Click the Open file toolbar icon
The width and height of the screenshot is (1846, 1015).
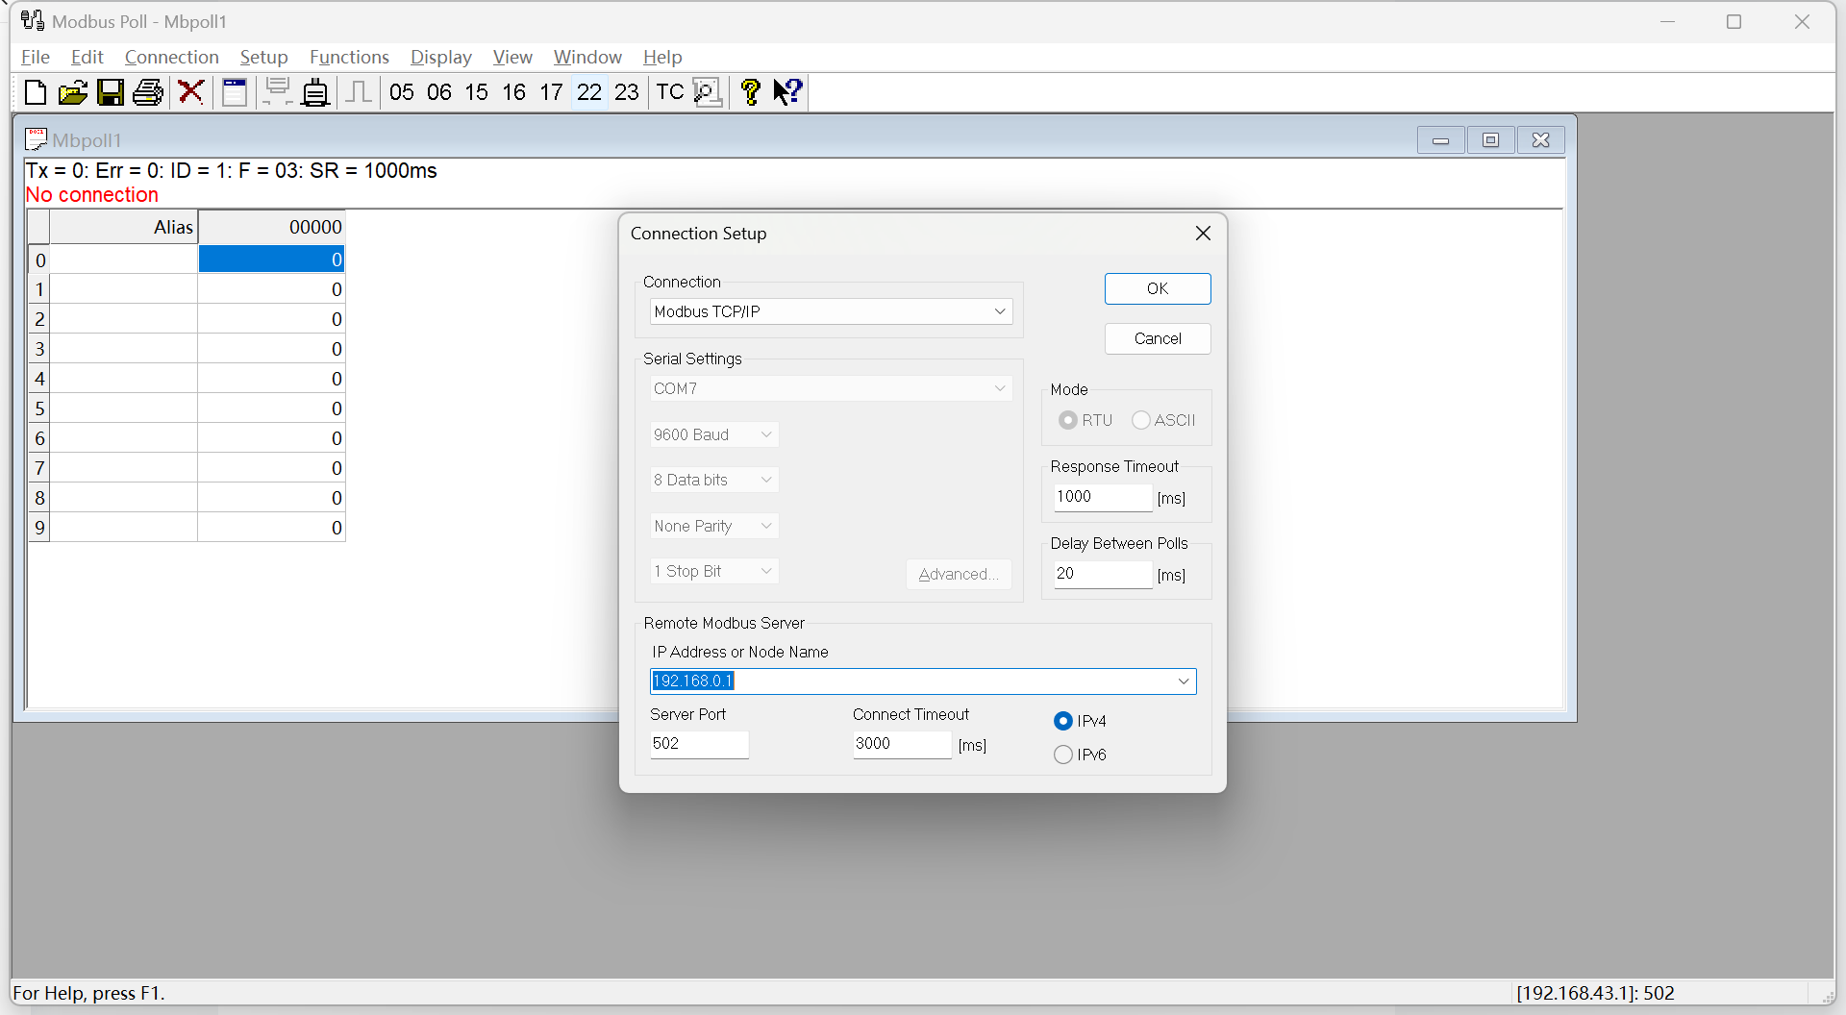coord(73,92)
